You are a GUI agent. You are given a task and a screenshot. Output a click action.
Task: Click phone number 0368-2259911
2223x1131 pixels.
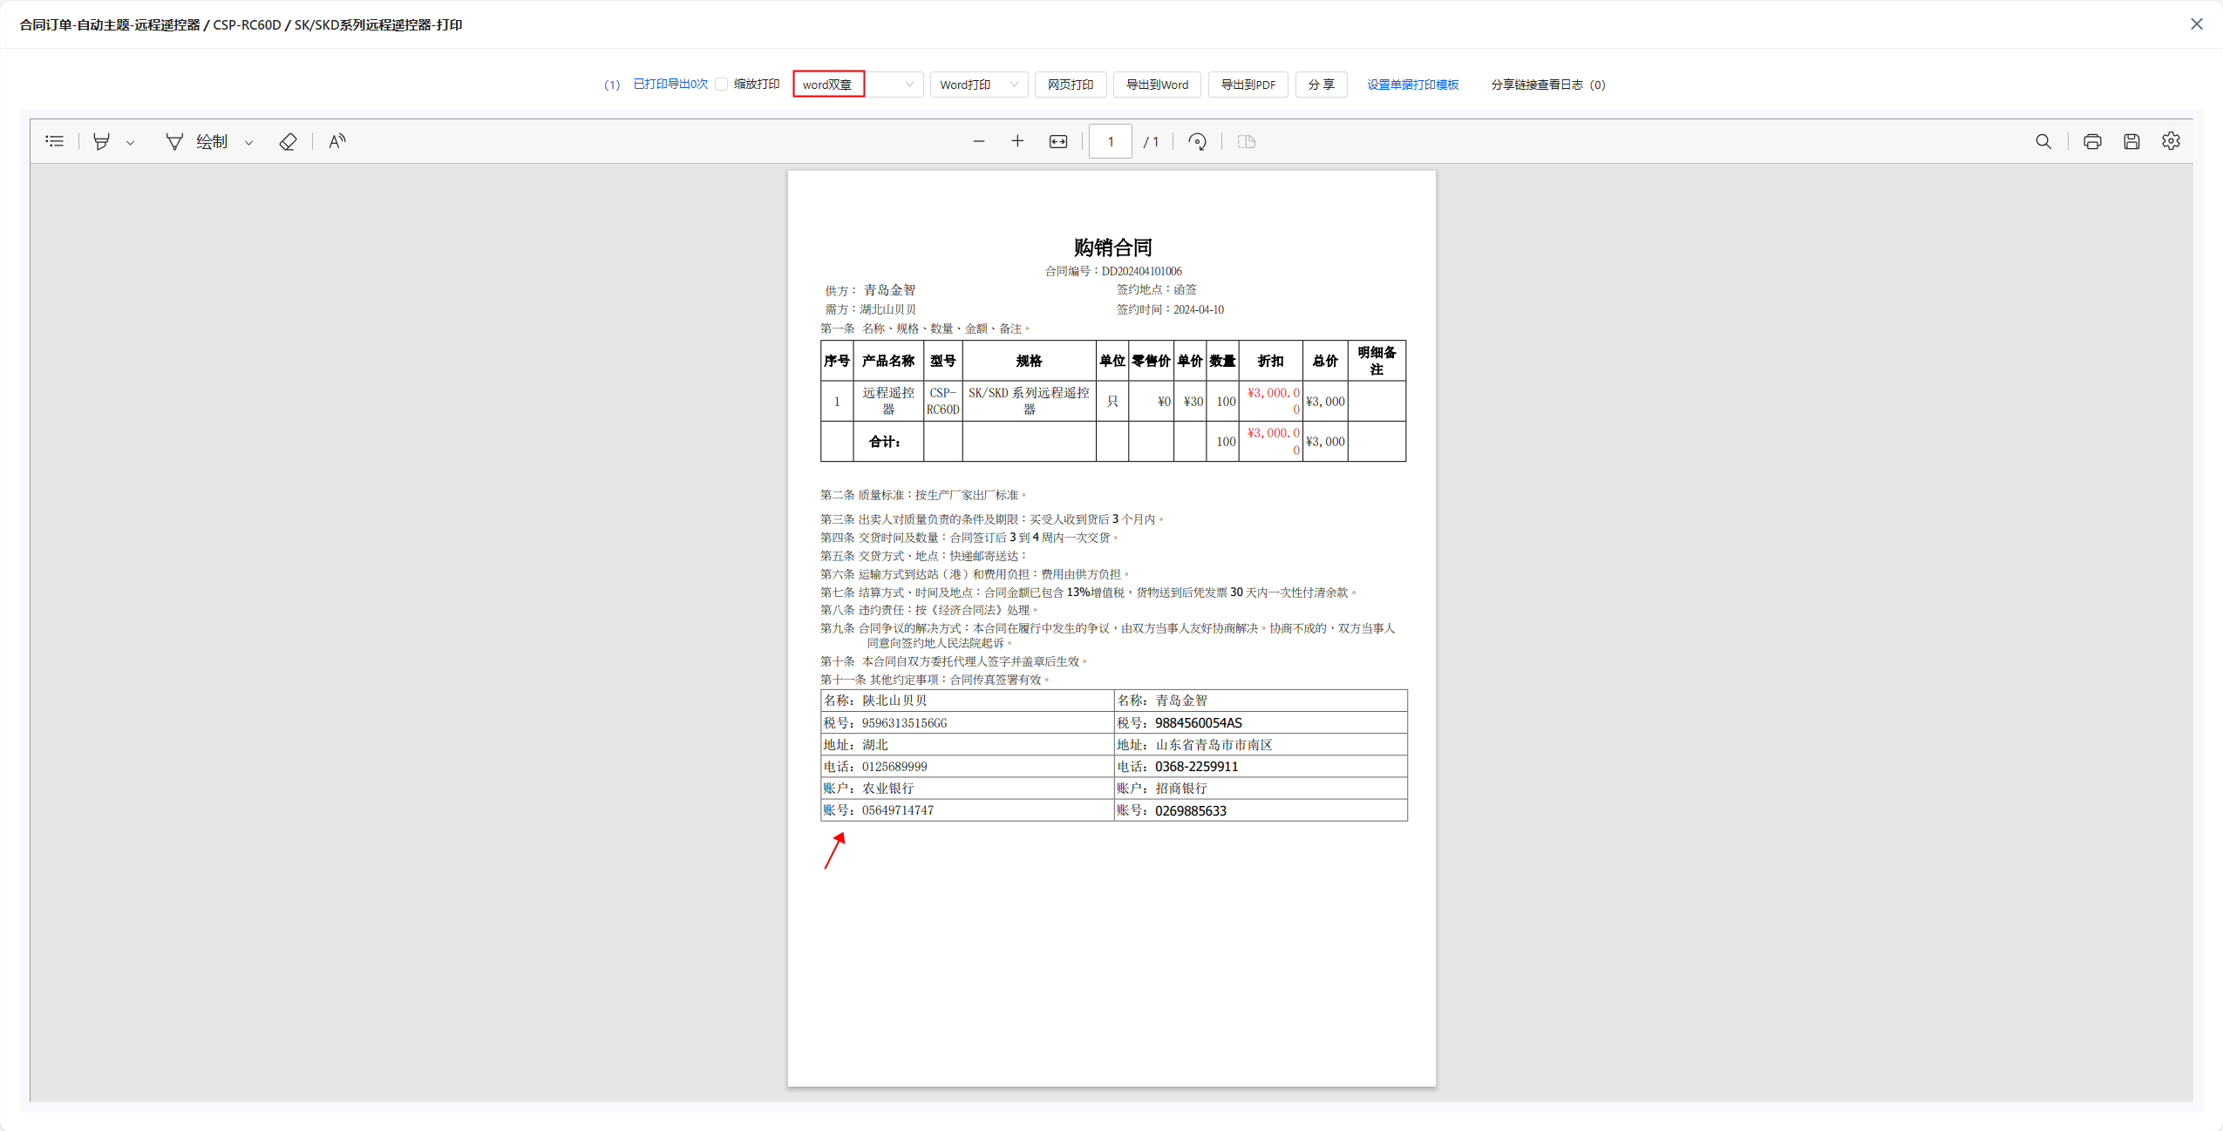point(1197,767)
